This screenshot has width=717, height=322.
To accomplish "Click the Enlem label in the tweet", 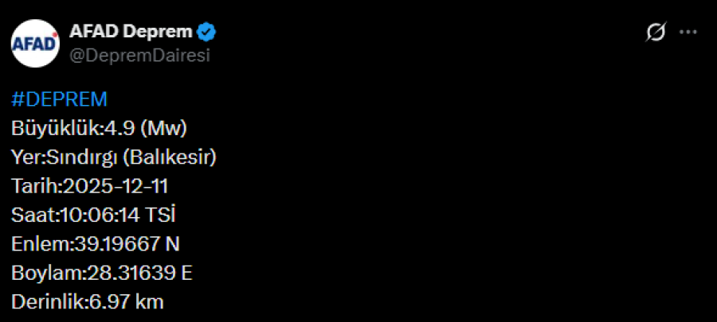I will (39, 243).
